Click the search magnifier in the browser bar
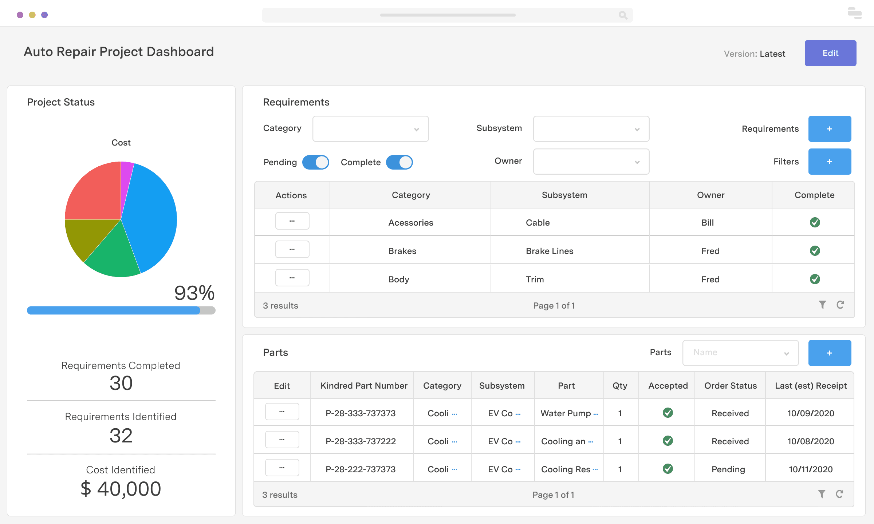Viewport: 874px width, 524px height. coord(623,15)
